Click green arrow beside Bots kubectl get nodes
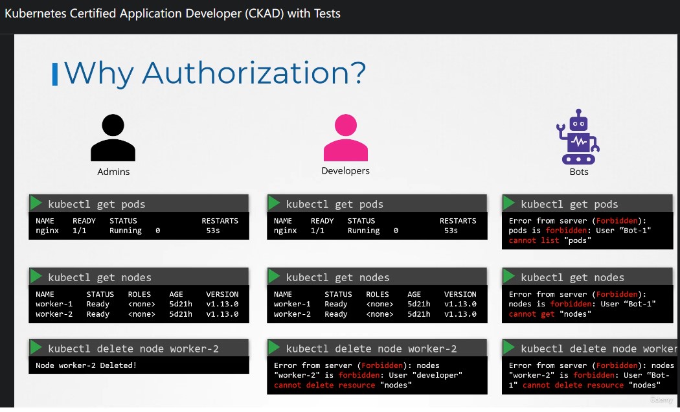Screen dimensions: 680x412 pyautogui.click(x=508, y=276)
